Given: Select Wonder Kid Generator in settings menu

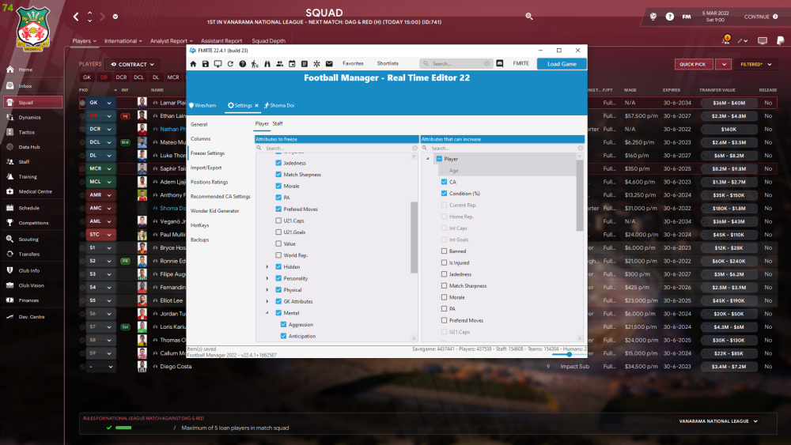Looking at the screenshot, I should coord(214,211).
